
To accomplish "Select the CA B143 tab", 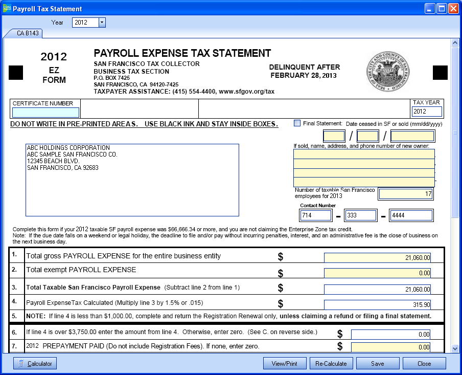I will click(x=24, y=33).
